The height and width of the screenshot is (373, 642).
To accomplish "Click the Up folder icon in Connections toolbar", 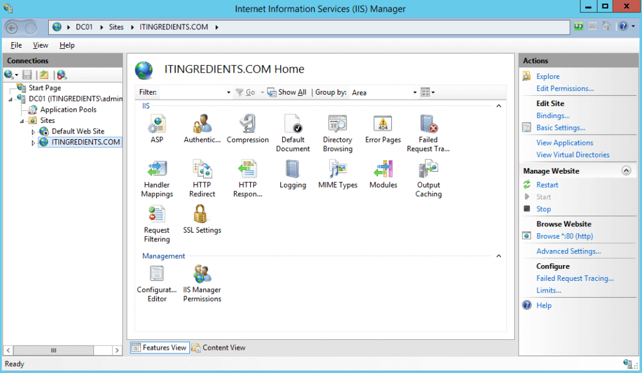I will point(44,75).
